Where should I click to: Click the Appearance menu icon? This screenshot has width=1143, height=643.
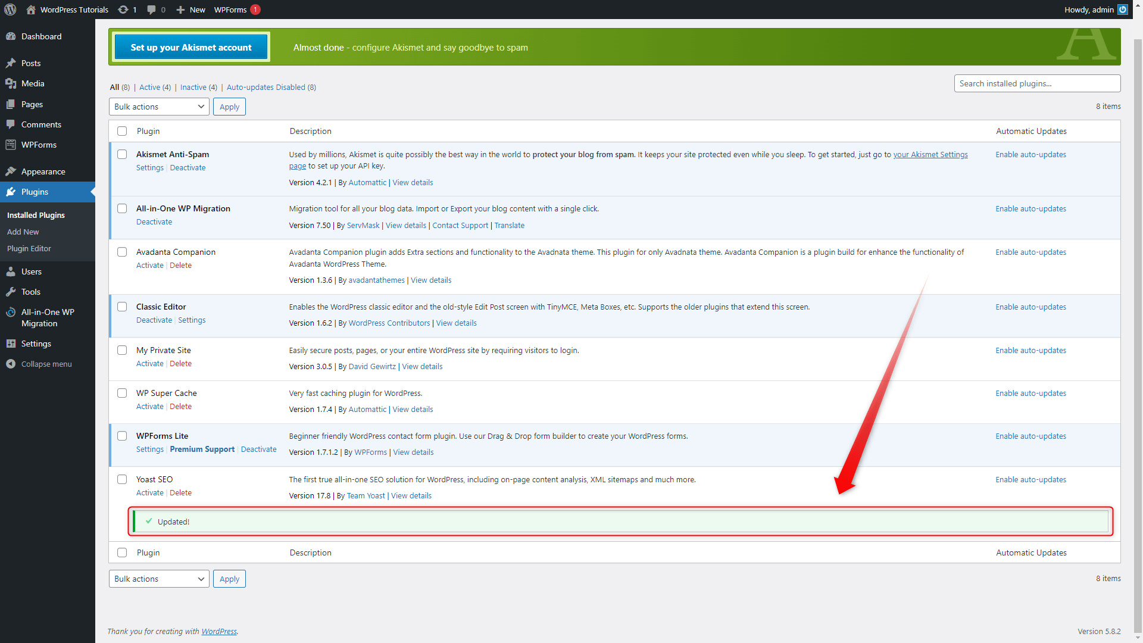click(x=11, y=171)
